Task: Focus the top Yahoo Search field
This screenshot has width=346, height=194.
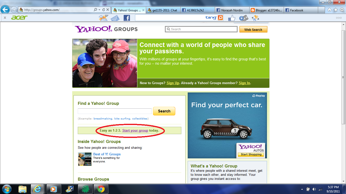Action: pyautogui.click(x=201, y=29)
